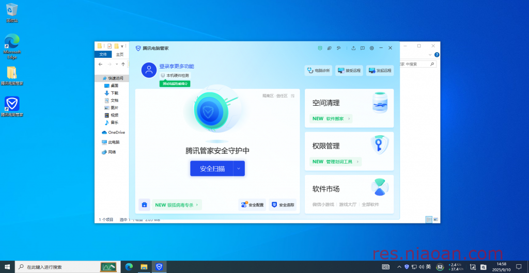The width and height of the screenshot is (529, 273).
Task: Click 发起远程 start remote button
Action: pos(380,70)
